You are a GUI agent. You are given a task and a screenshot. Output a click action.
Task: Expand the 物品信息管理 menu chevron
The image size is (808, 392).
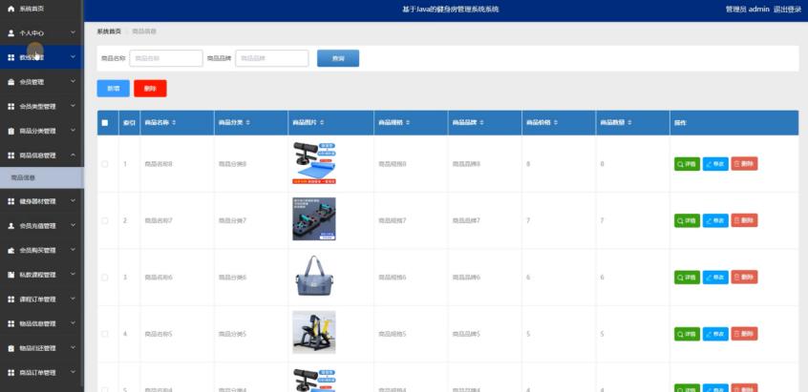tap(74, 323)
